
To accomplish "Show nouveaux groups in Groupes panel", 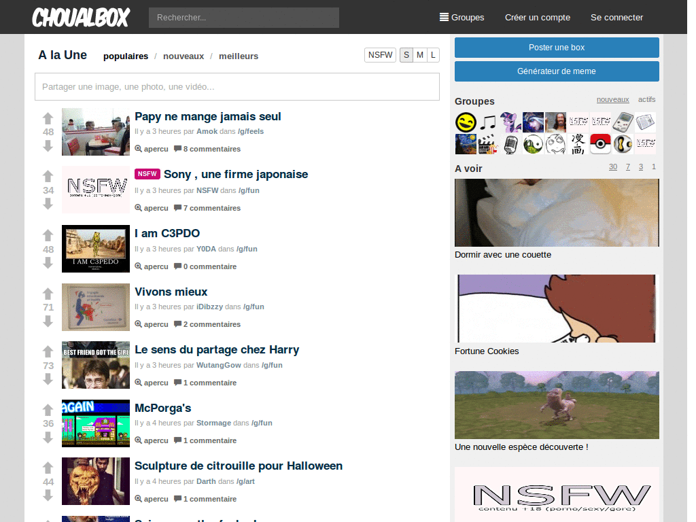I will (x=612, y=99).
